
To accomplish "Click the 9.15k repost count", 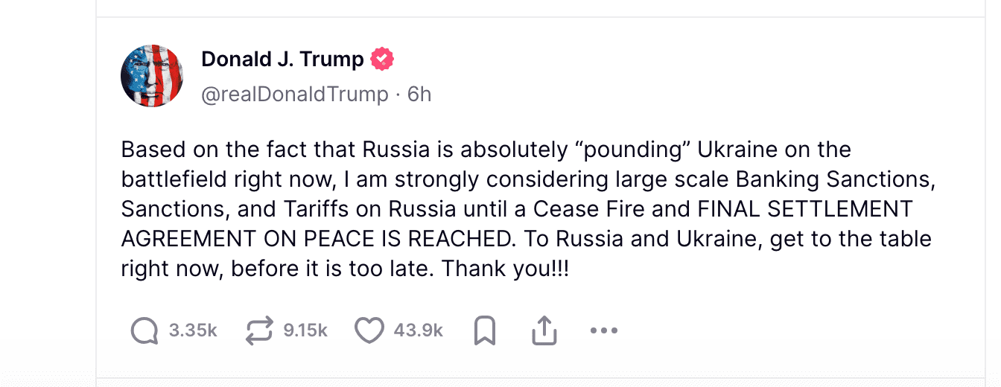I will [x=305, y=330].
